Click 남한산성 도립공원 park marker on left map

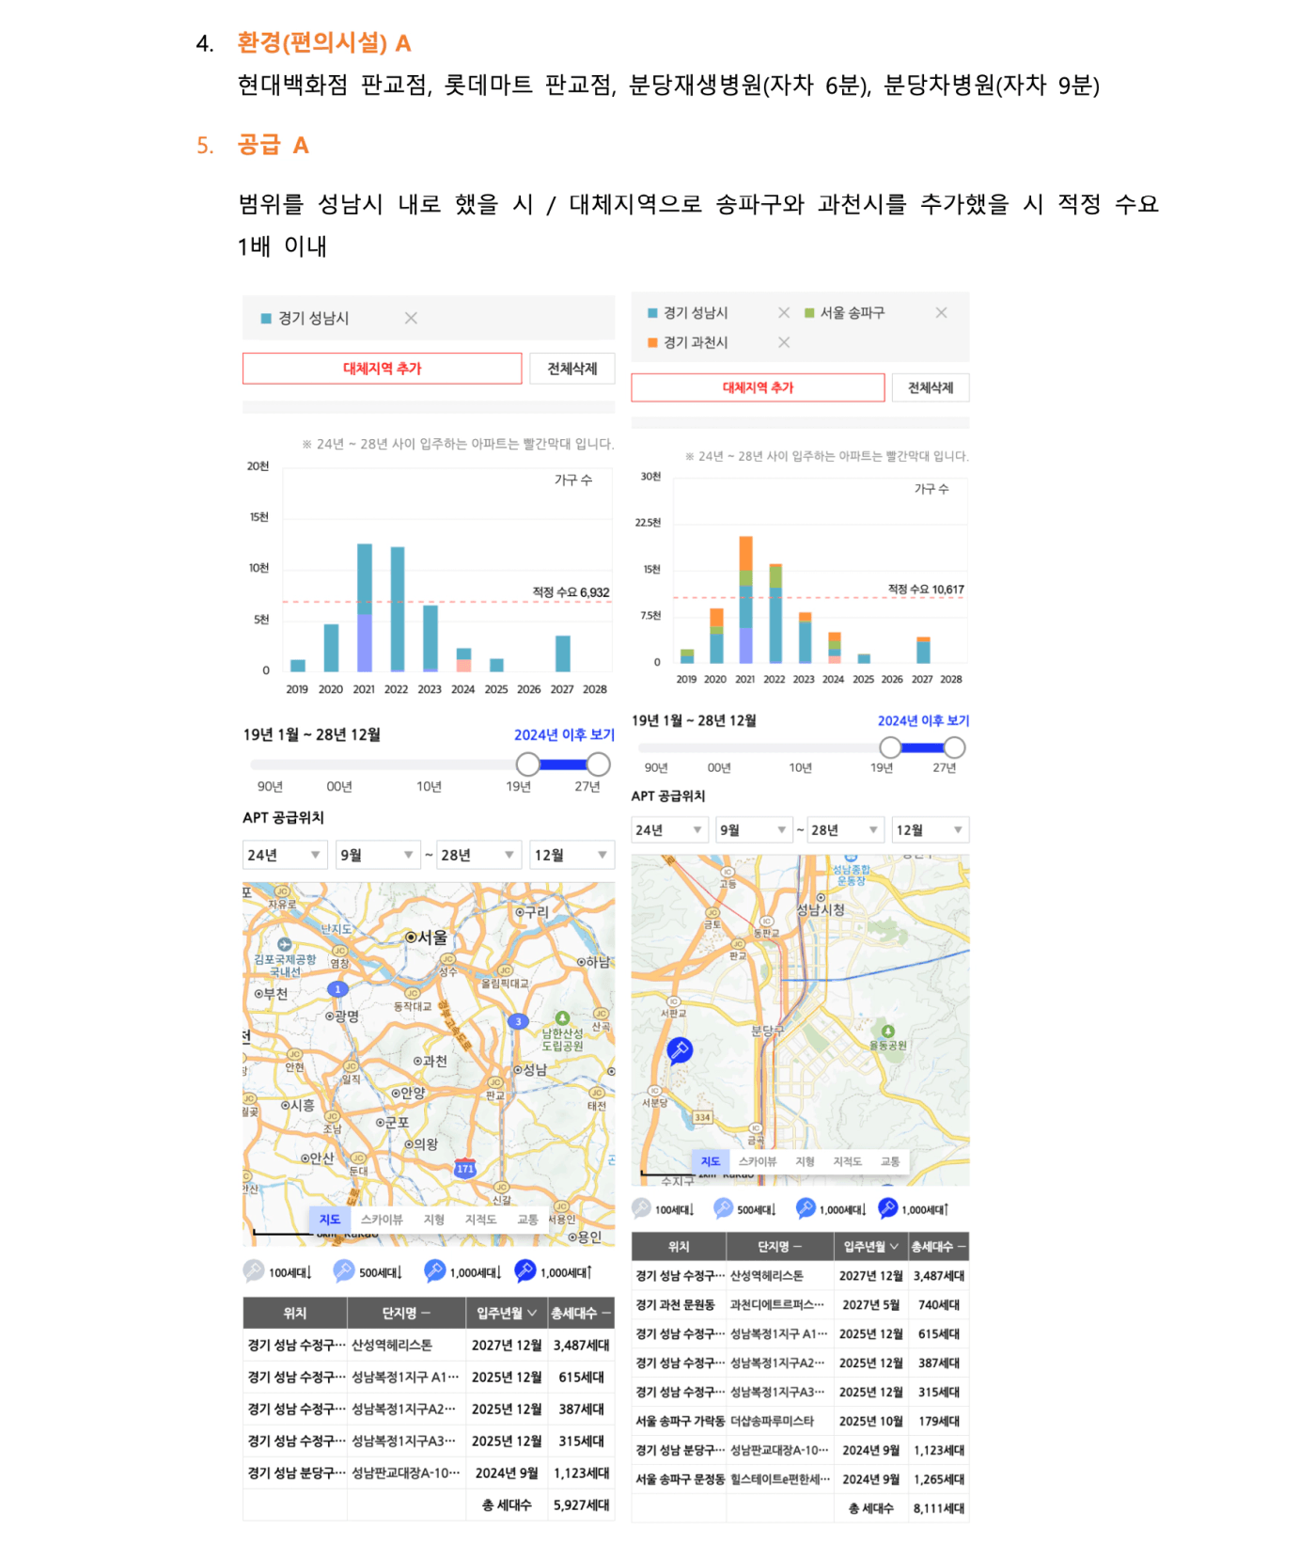click(x=562, y=1018)
